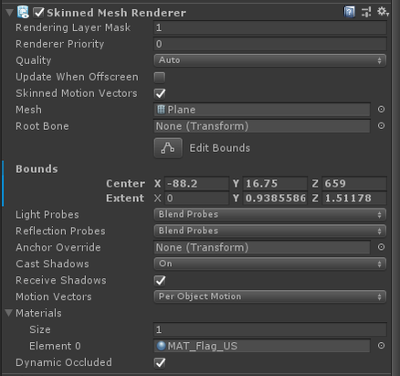Screen dimensions: 400x376
Task: Open the object picker for Anchor Override
Action: point(381,247)
